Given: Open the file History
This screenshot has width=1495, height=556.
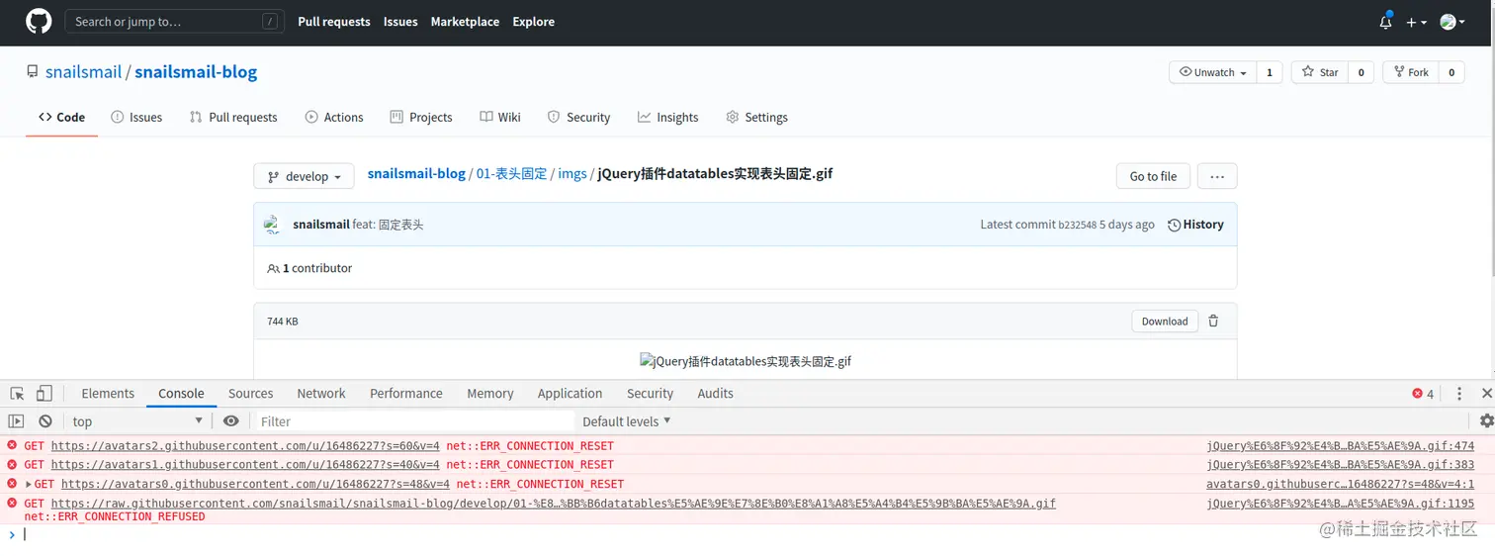Looking at the screenshot, I should tap(1195, 225).
